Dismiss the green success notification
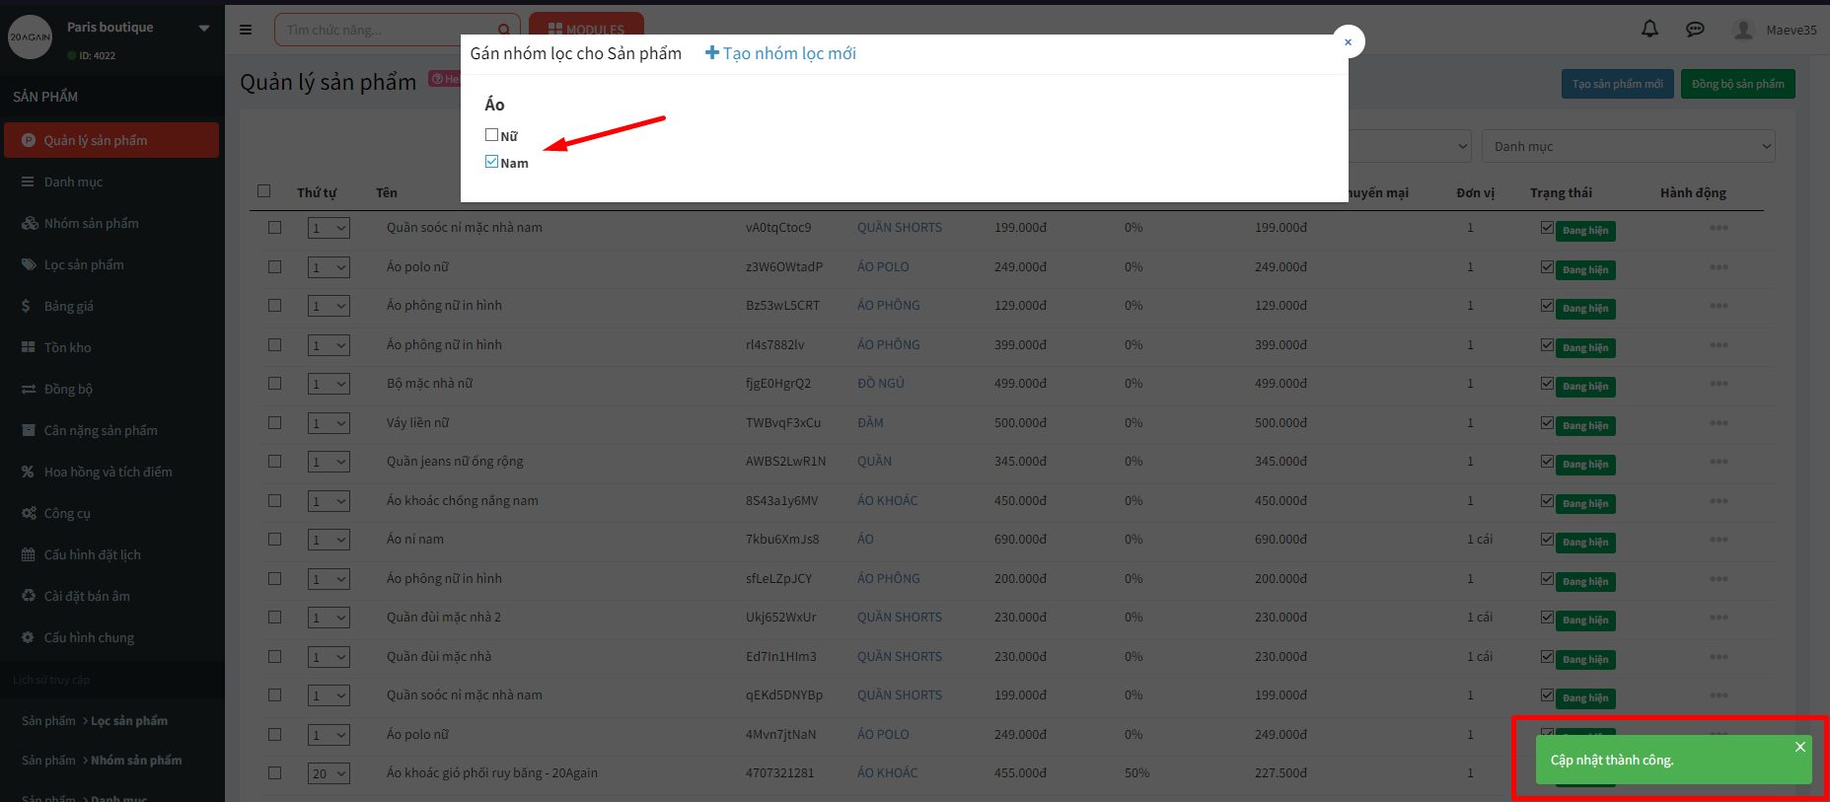The height and width of the screenshot is (802, 1830). coord(1799,747)
